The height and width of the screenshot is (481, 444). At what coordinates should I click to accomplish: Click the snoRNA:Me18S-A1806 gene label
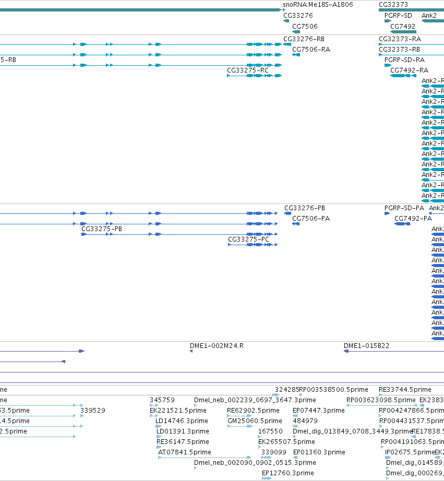click(x=318, y=5)
